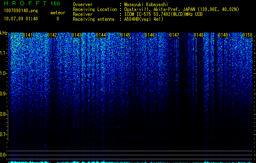Select the Ogata-vill. Akita-Pref. JAPAN location text
The height and width of the screenshot is (163, 256).
point(181,9)
